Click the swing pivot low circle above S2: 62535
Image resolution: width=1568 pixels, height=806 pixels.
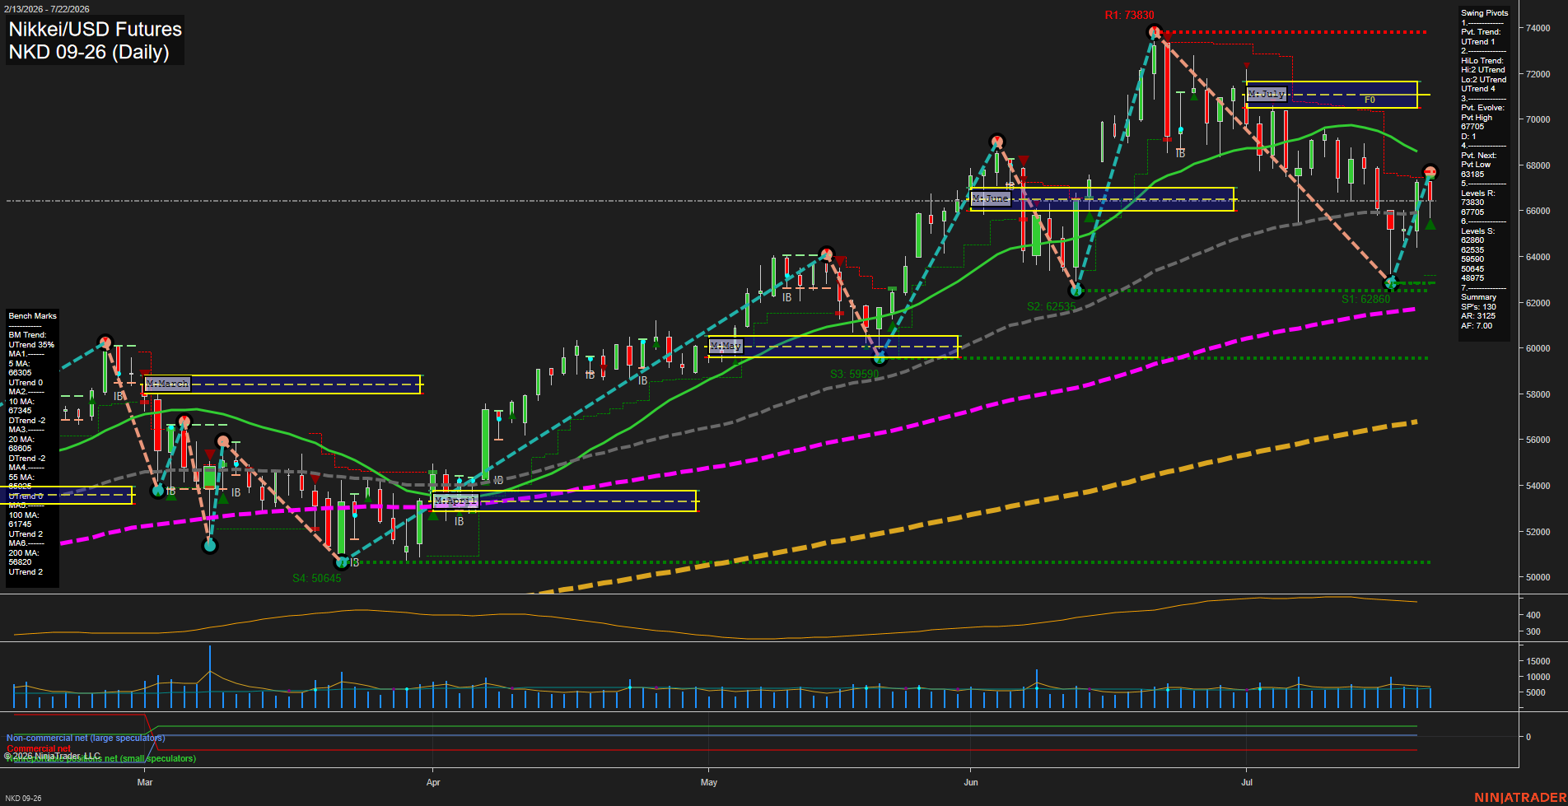click(1076, 290)
